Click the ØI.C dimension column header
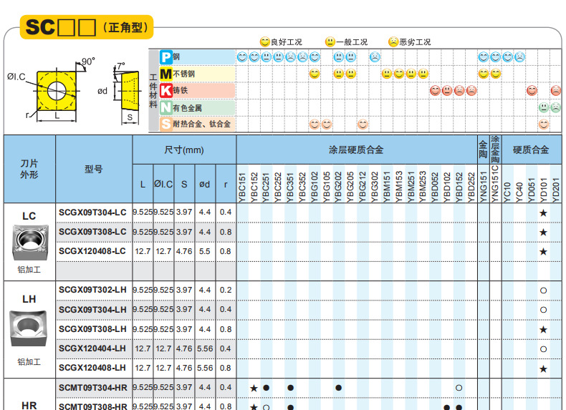 coord(163,185)
